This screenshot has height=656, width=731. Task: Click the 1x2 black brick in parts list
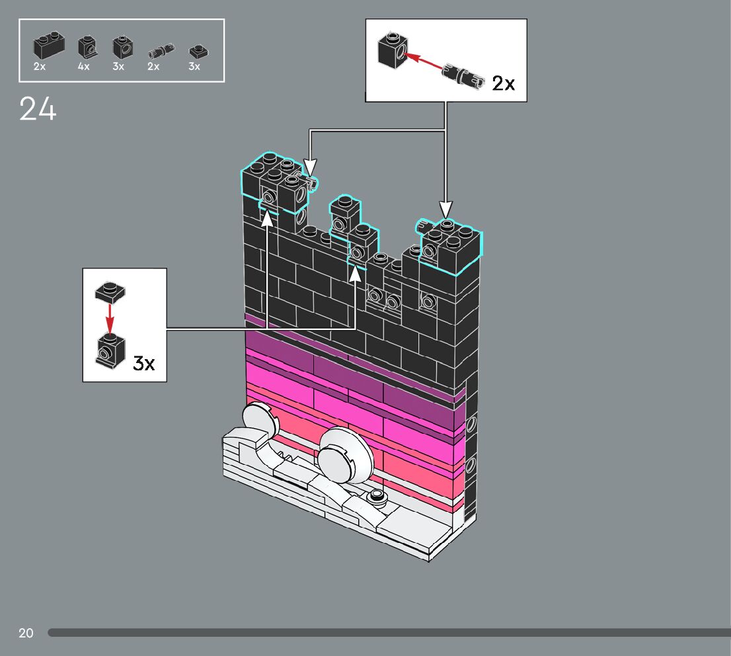(x=48, y=46)
